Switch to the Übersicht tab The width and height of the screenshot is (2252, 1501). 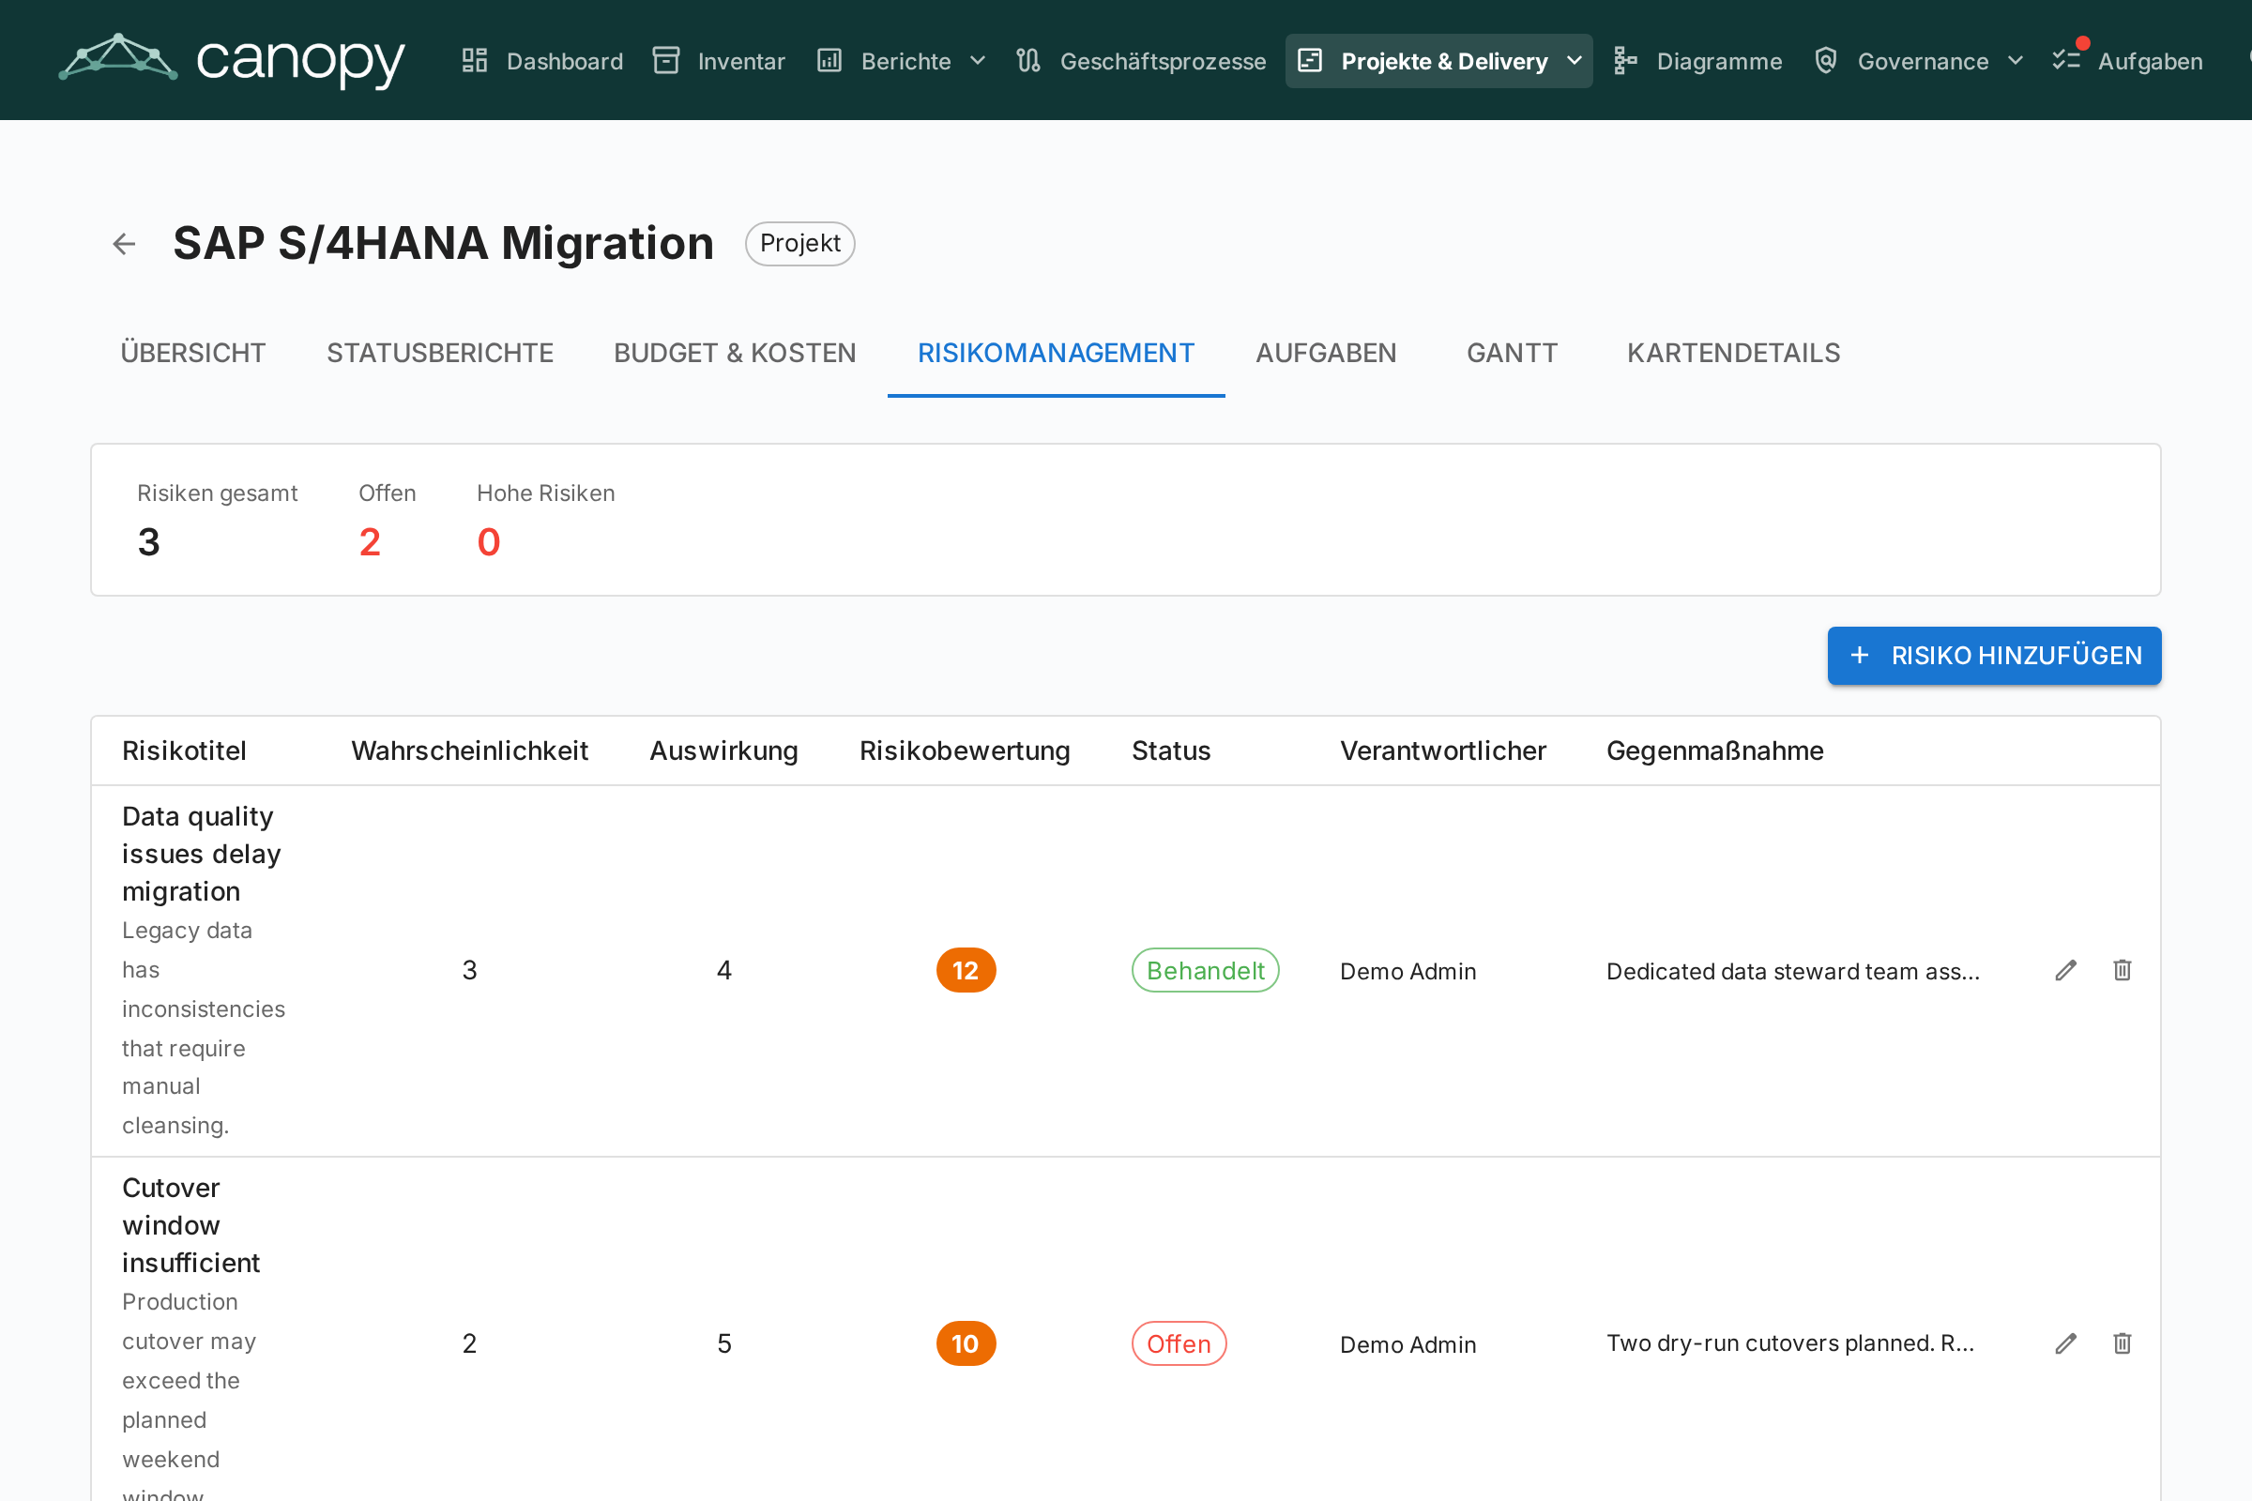click(x=192, y=354)
